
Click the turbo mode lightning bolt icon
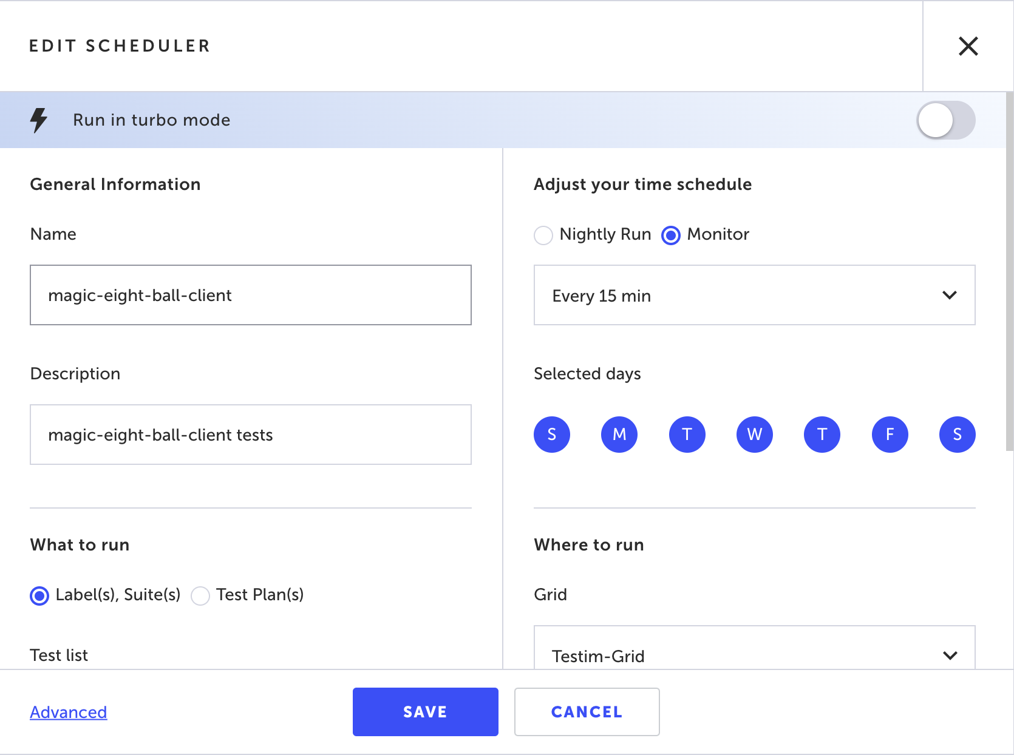click(x=39, y=120)
